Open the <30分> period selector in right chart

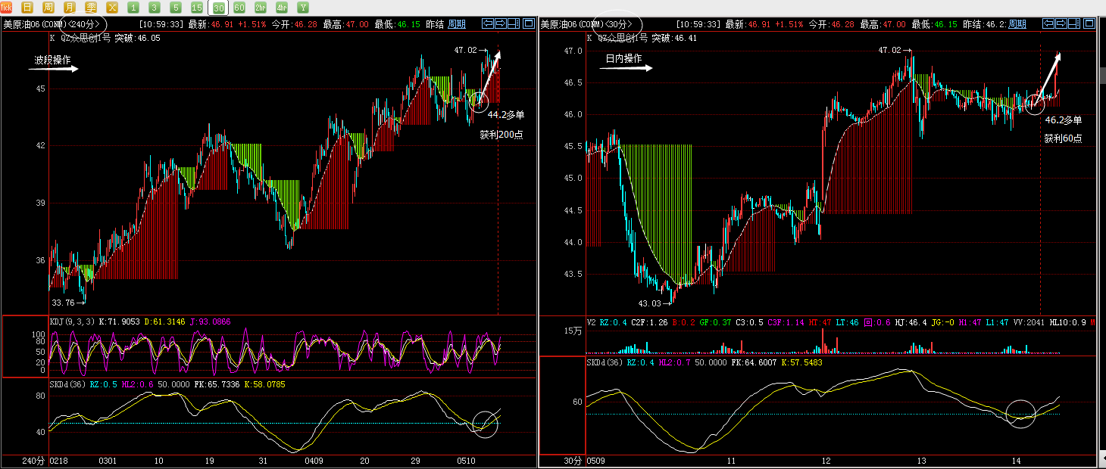click(x=617, y=24)
